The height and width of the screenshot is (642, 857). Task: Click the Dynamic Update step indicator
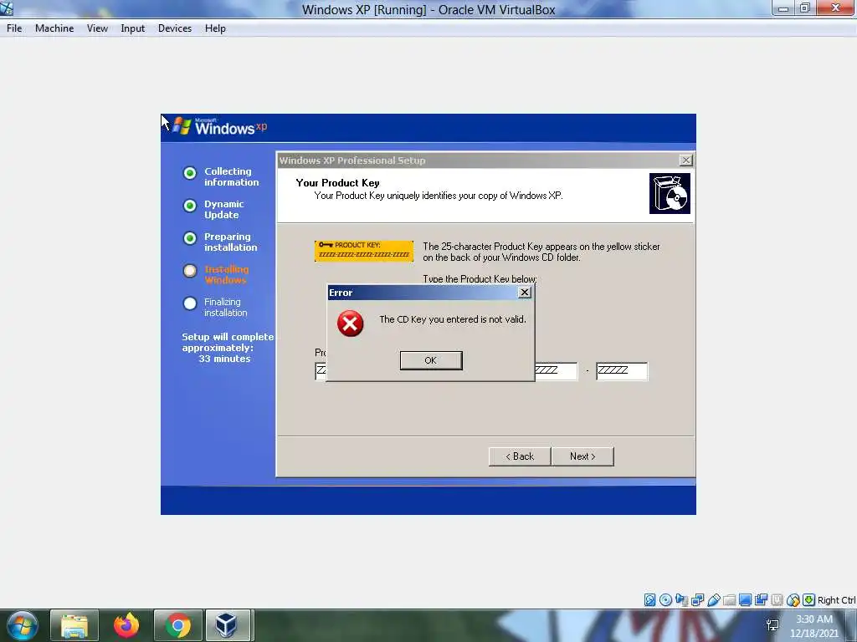point(190,206)
